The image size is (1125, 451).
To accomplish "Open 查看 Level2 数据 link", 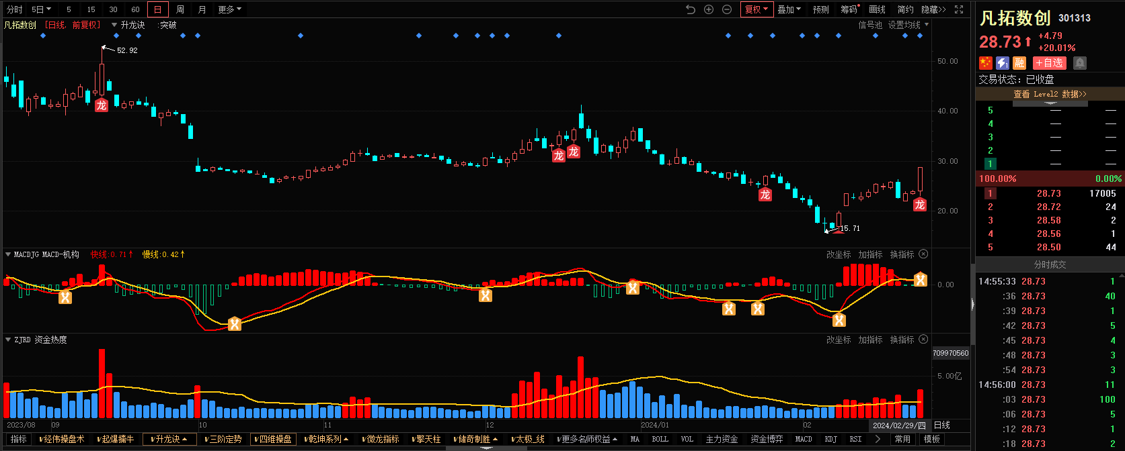I will point(1050,94).
